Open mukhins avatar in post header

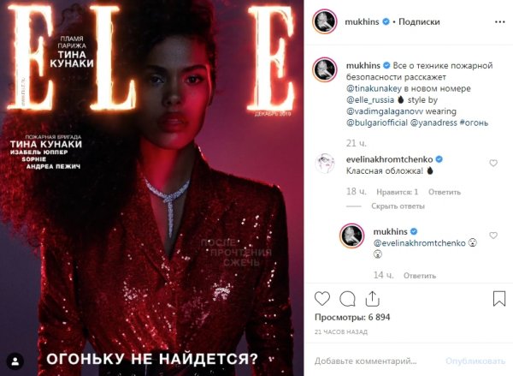click(325, 21)
